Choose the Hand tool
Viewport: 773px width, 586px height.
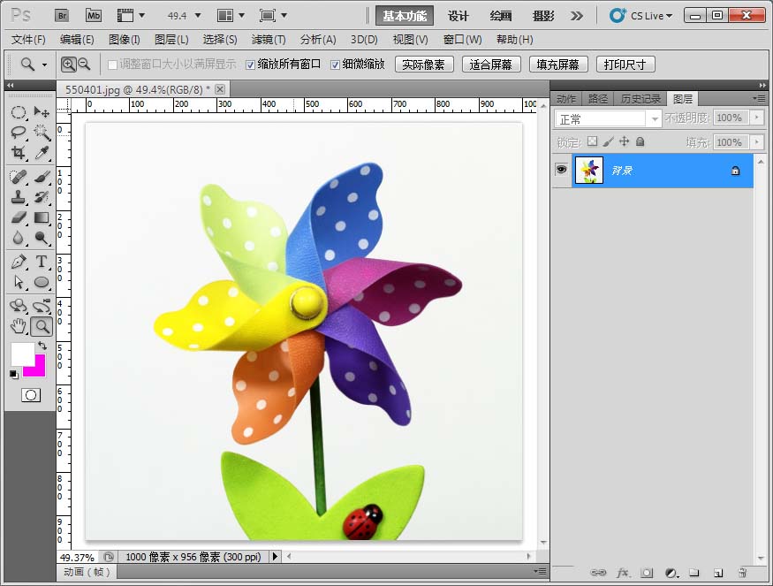[x=19, y=327]
